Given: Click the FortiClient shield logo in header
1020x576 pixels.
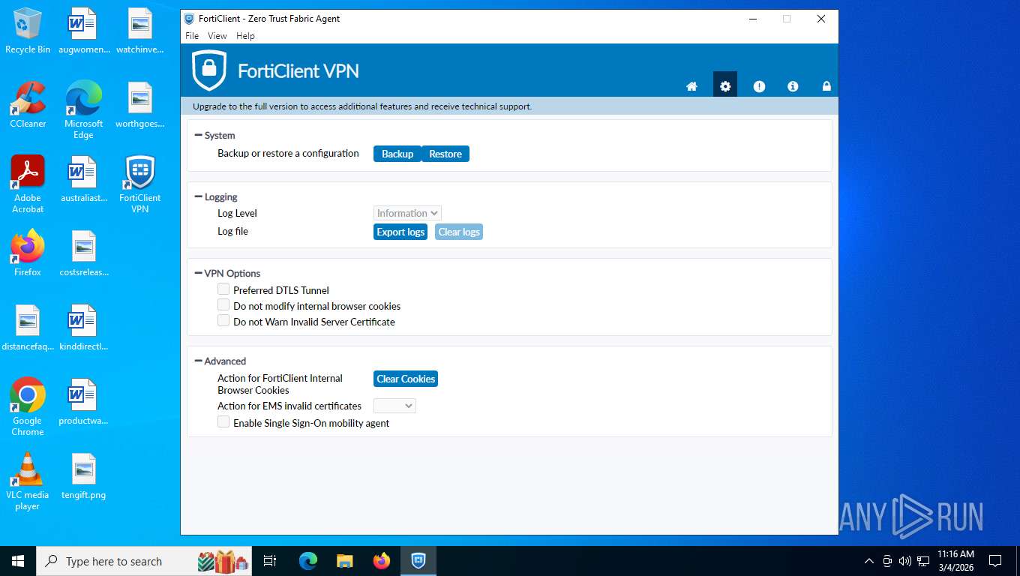Looking at the screenshot, I should (209, 70).
